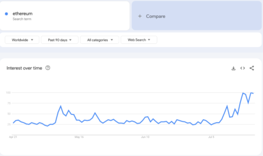Click the Apr 21 axis label
Image resolution: width=263 pixels, height=156 pixels.
[x=13, y=137]
